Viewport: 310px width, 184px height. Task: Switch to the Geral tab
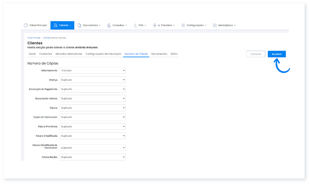click(32, 54)
